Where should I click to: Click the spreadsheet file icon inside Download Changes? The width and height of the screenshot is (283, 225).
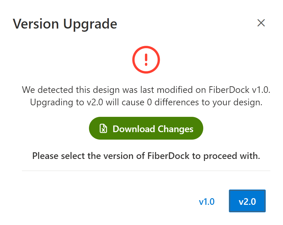click(103, 128)
